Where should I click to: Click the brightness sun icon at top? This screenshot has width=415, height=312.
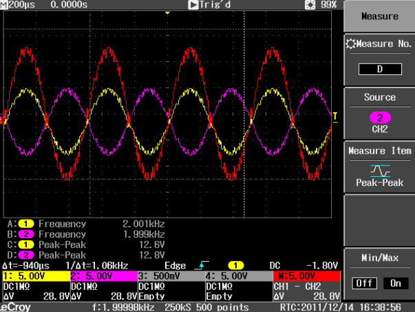(x=310, y=5)
